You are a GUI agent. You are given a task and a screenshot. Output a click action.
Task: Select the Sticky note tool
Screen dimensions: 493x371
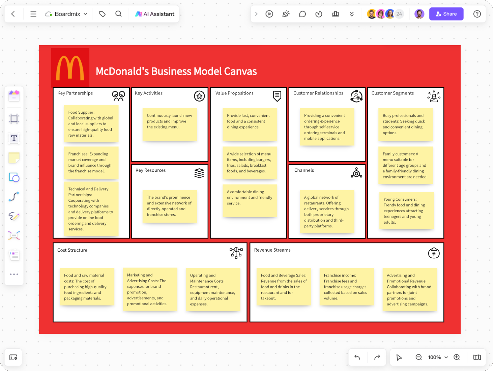click(14, 158)
